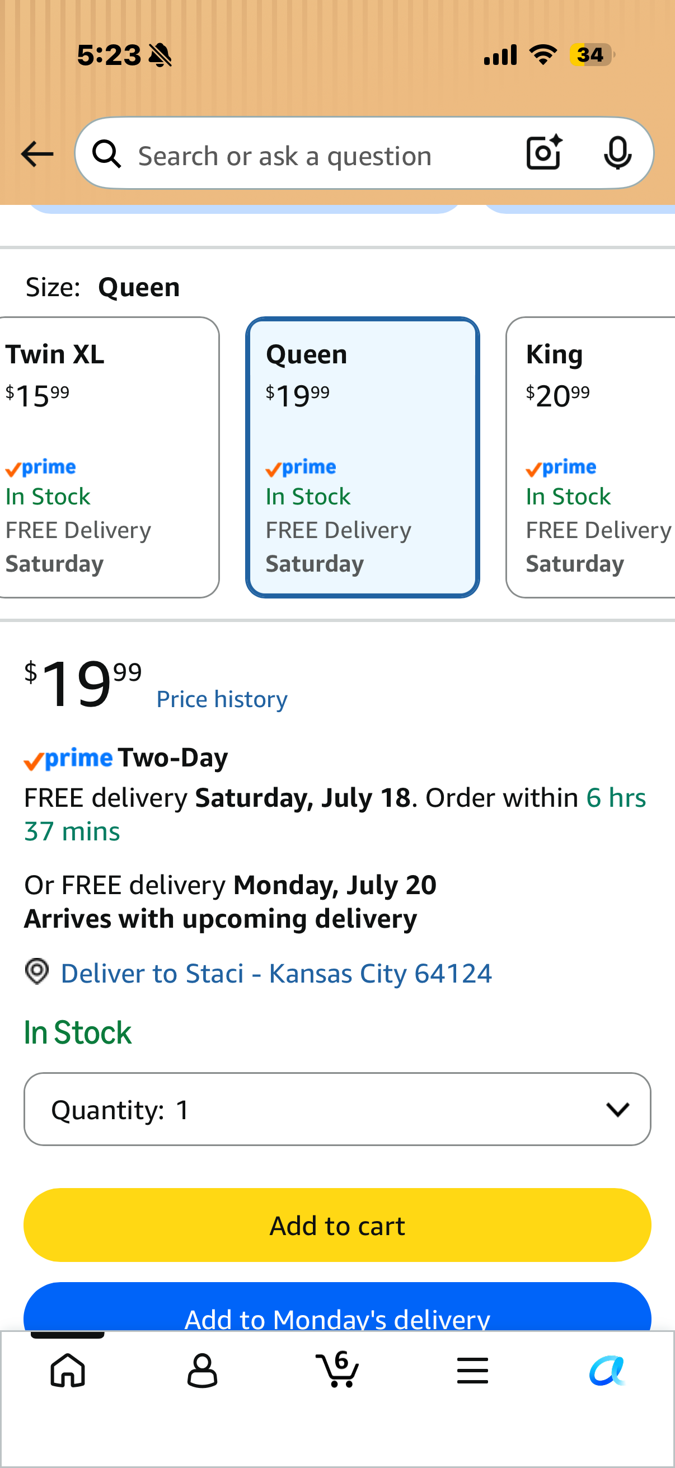Open Price history link
675x1468 pixels.
222,699
